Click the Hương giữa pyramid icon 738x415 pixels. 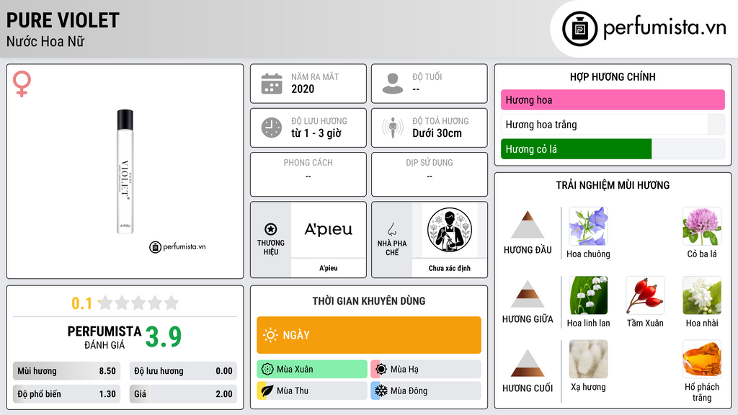click(528, 294)
